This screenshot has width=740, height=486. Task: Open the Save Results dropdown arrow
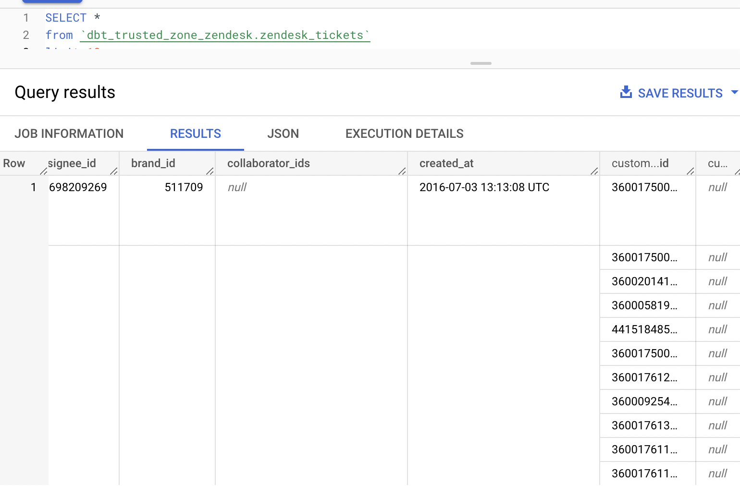pyautogui.click(x=734, y=92)
